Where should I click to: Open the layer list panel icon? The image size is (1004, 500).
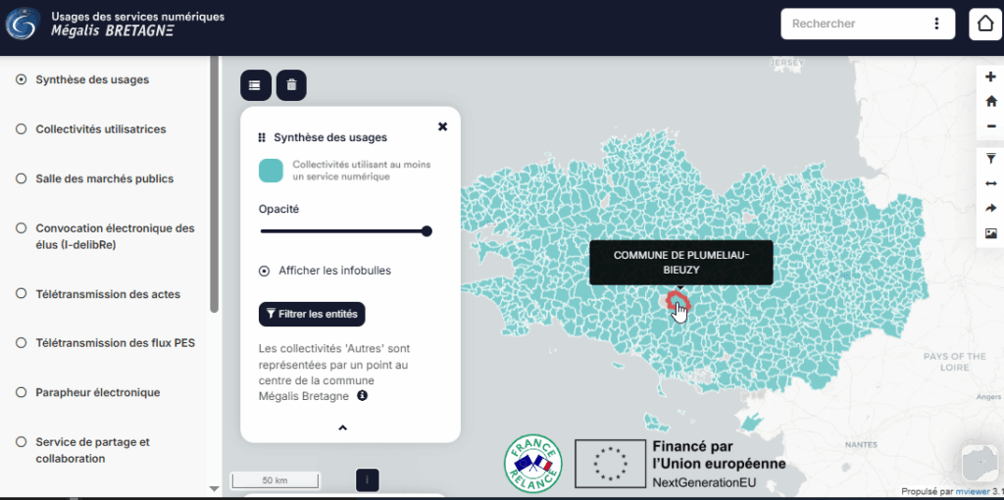255,85
